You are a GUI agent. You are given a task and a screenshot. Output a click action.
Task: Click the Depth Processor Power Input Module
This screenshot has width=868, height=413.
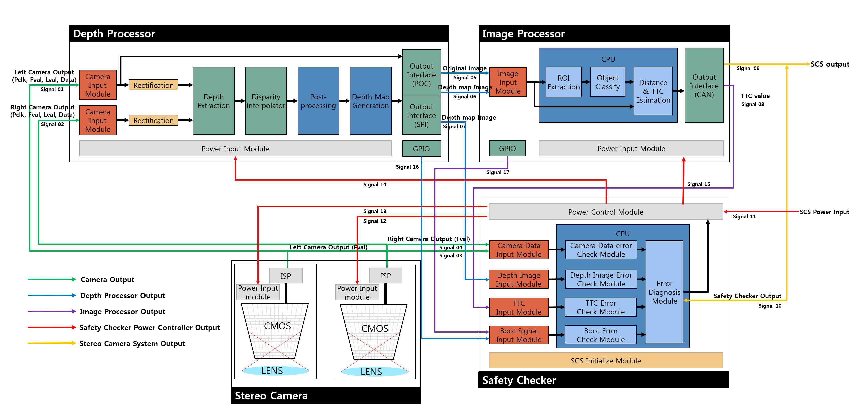coord(235,149)
